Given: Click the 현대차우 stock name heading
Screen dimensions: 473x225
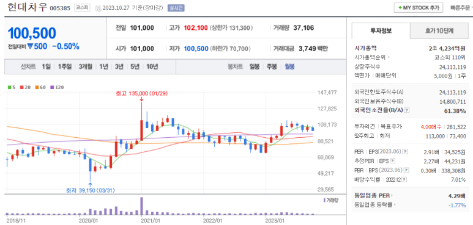Looking at the screenshot, I should pos(27,7).
